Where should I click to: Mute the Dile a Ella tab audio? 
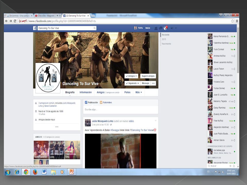[x=57, y=16]
